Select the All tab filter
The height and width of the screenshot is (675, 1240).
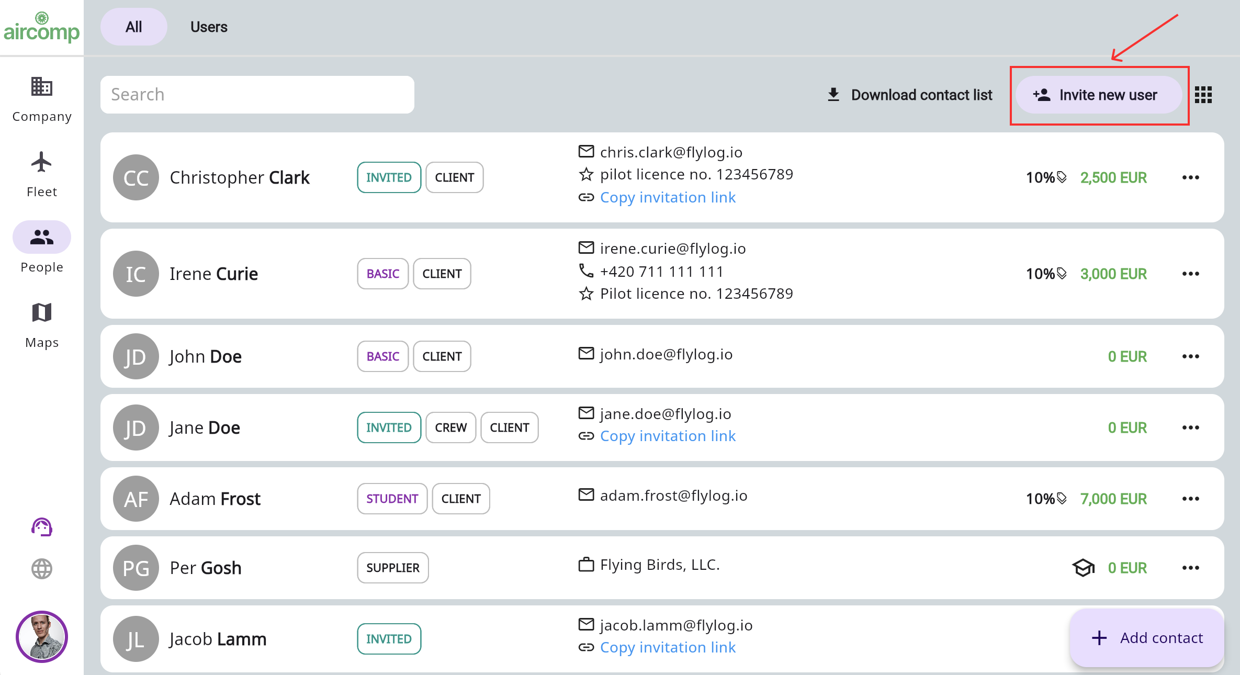[132, 27]
